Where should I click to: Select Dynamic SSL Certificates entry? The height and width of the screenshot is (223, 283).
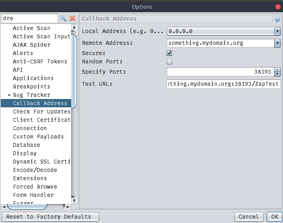[42, 162]
